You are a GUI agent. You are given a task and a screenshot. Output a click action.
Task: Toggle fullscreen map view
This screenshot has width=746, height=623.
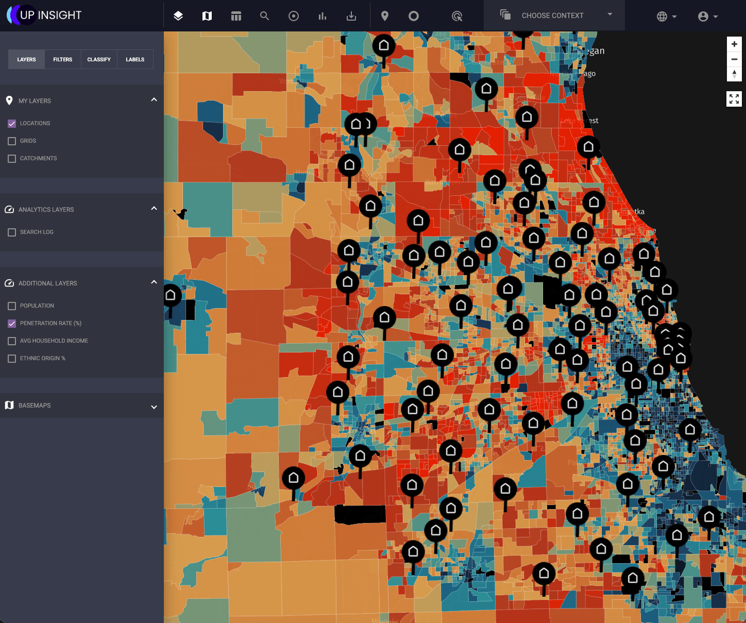pyautogui.click(x=734, y=99)
